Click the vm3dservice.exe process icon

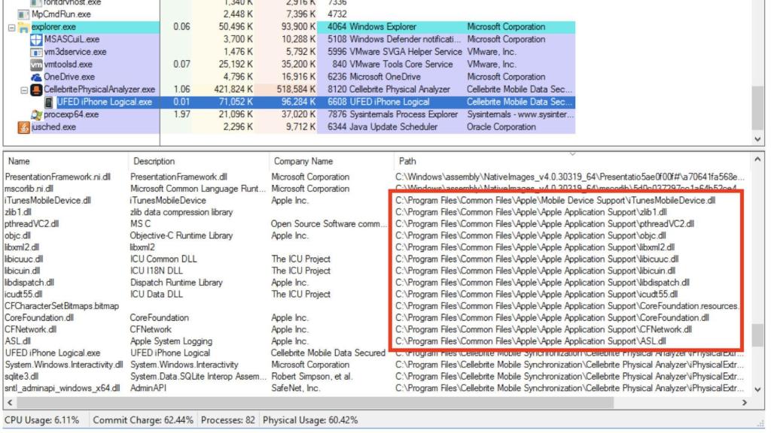36,52
